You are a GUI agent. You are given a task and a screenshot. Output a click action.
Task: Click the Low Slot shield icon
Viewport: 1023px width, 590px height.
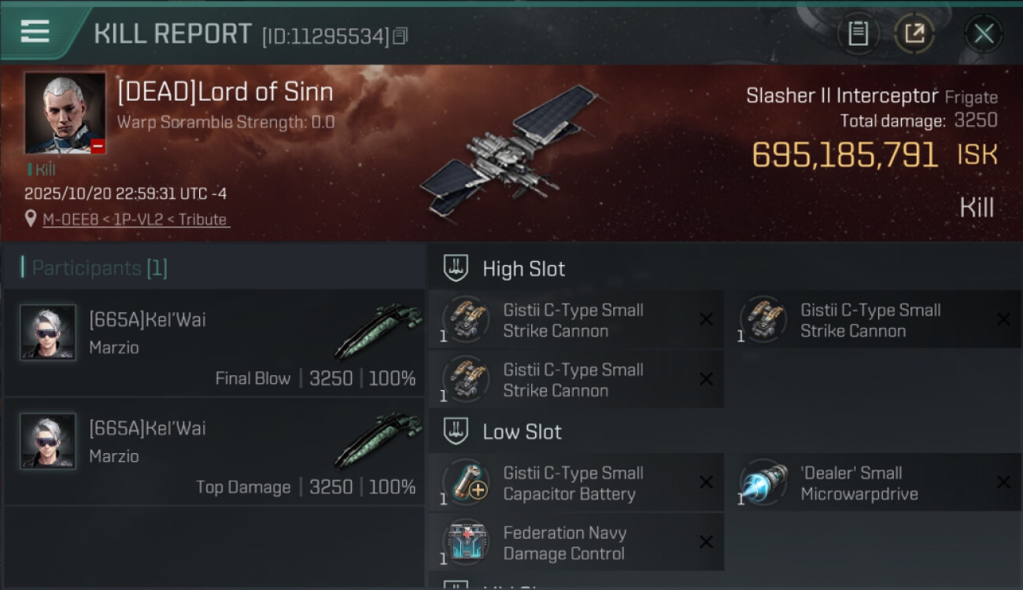pyautogui.click(x=456, y=431)
